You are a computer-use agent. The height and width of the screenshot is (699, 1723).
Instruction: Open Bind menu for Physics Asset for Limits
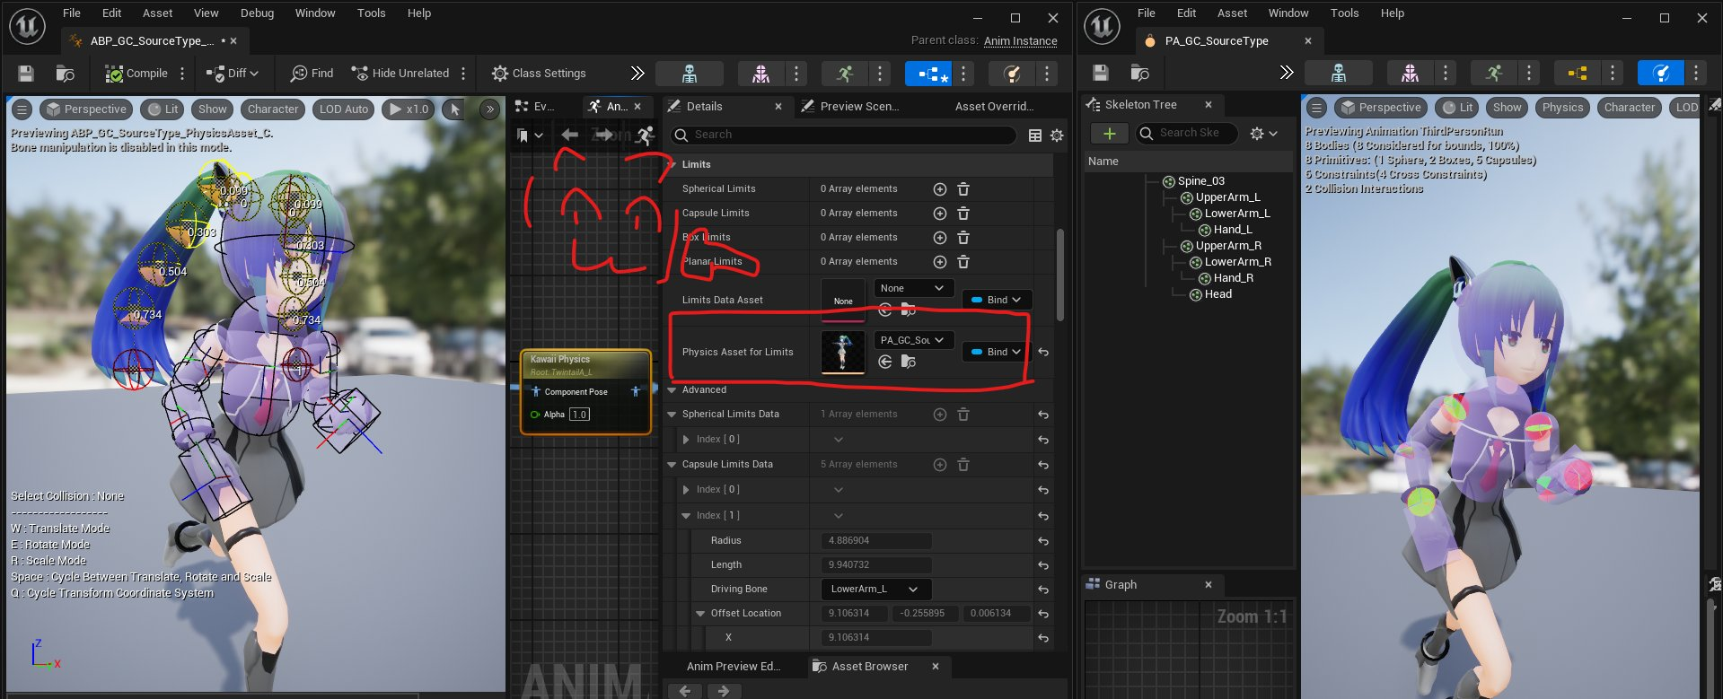click(x=997, y=352)
